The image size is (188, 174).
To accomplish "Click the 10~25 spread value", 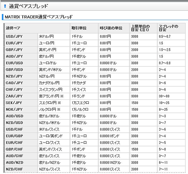I will [x=164, y=103].
